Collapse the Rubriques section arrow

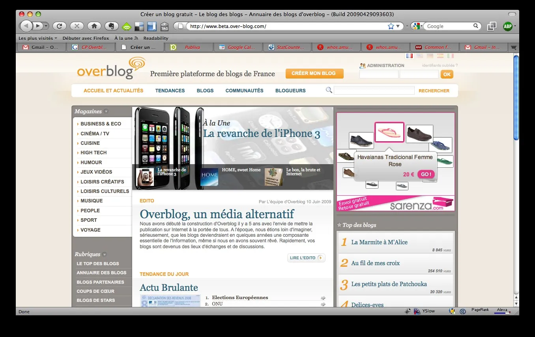click(x=105, y=255)
